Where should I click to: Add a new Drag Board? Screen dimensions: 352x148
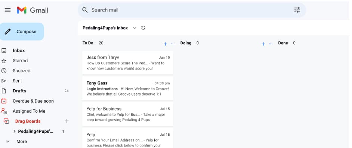tap(67, 121)
